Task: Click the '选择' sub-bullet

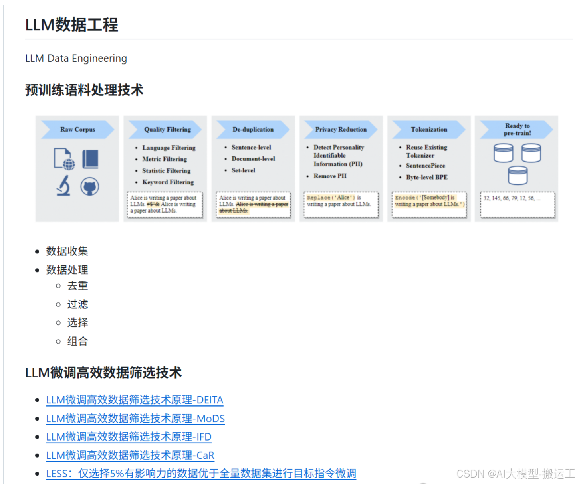Action: point(77,322)
